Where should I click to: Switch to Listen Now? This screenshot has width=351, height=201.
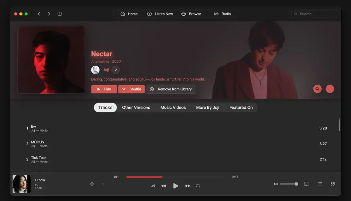tap(160, 14)
